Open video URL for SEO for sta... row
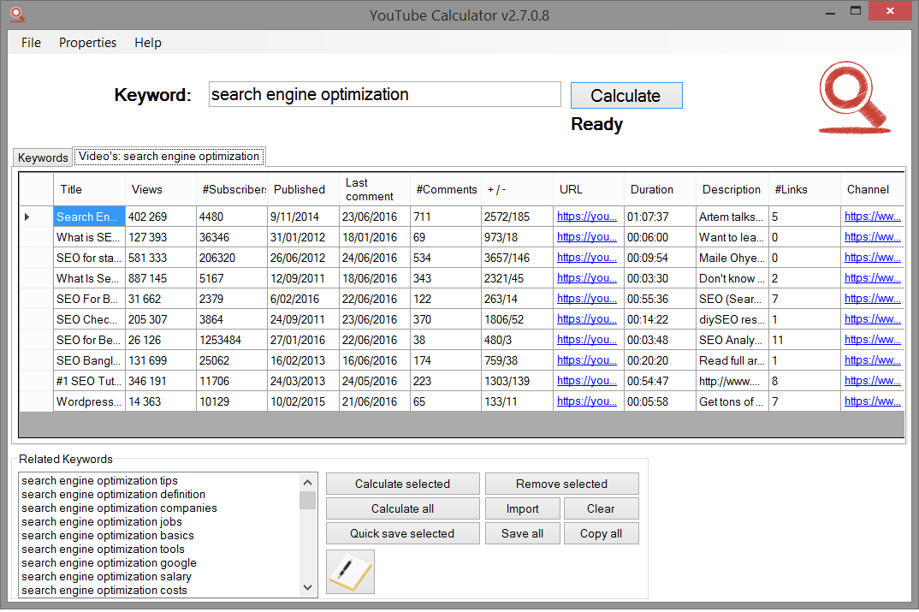The width and height of the screenshot is (919, 612). pyautogui.click(x=587, y=258)
